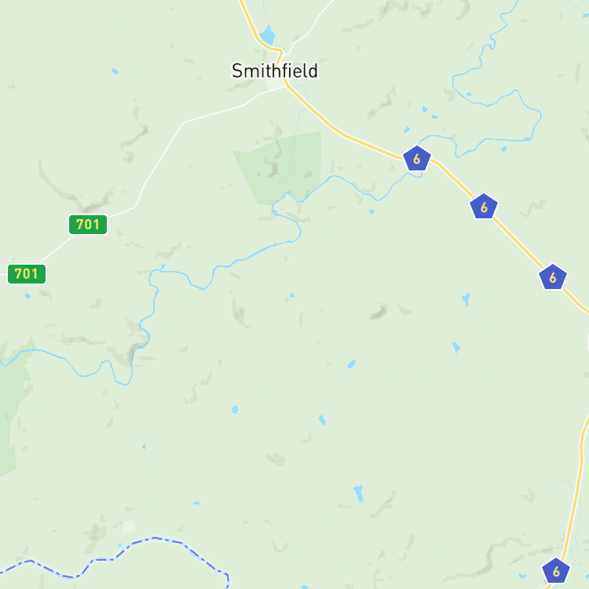589x589 pixels.
Task: Click the lake just north of Smithfield
Action: click(268, 35)
